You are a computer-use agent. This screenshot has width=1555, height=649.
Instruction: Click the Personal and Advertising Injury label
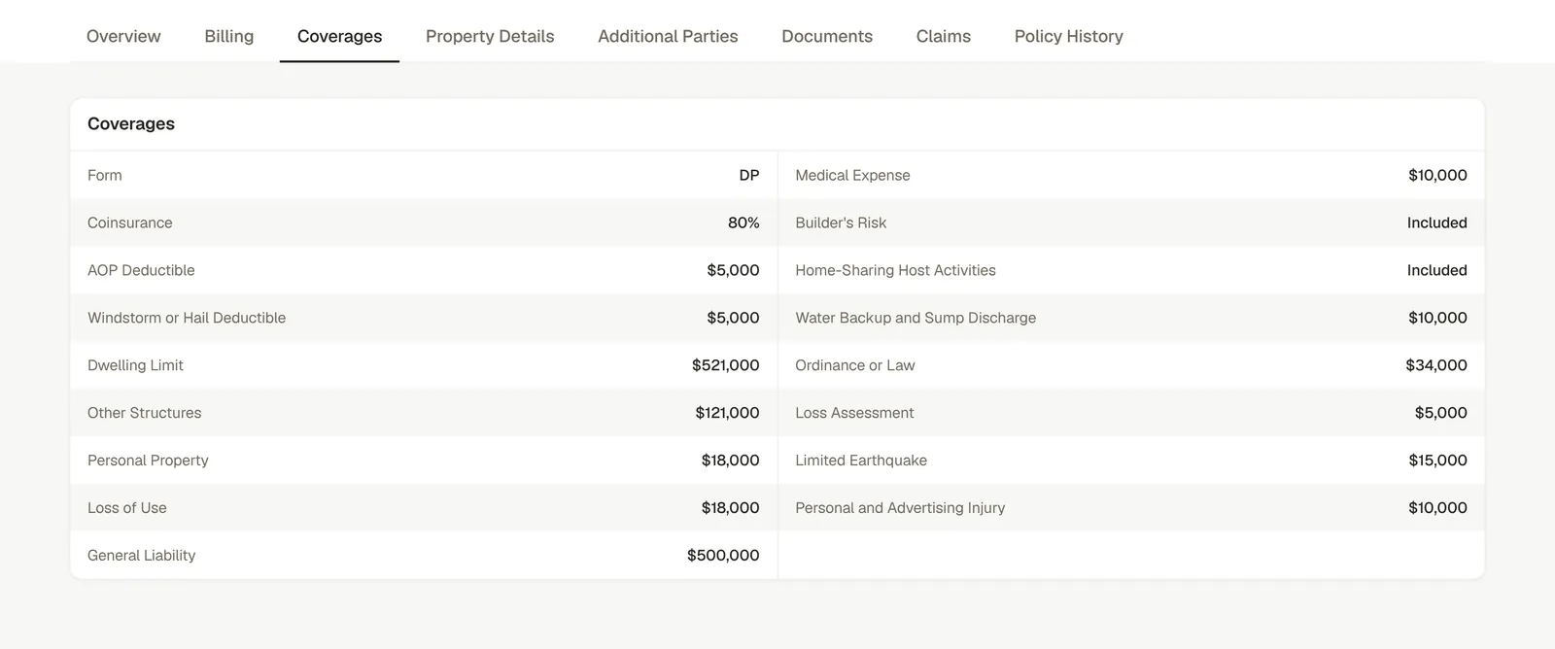[x=900, y=508]
